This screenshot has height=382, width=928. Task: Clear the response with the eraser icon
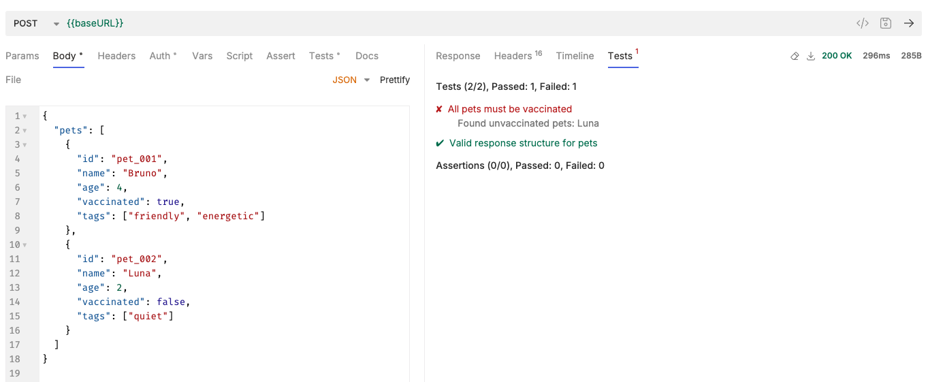[x=795, y=57]
